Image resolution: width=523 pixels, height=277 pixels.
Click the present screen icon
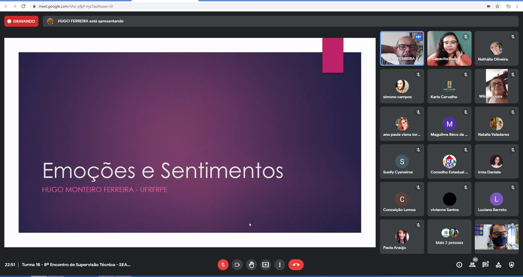point(266,265)
